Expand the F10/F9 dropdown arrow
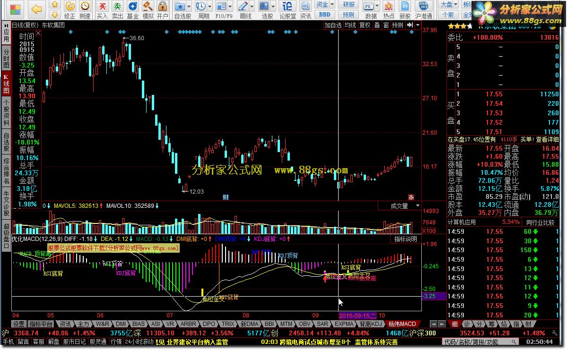 (x=230, y=7)
